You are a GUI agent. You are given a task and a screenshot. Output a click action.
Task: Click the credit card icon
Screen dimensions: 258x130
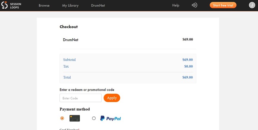pyautogui.click(x=74, y=118)
